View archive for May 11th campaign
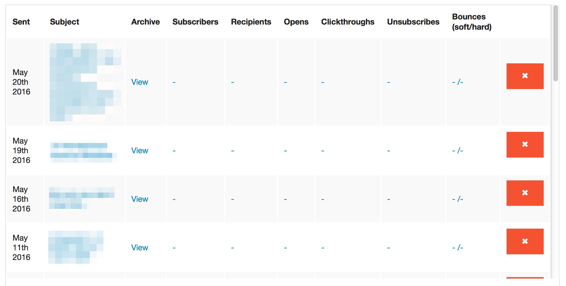This screenshot has width=566, height=286. click(139, 248)
